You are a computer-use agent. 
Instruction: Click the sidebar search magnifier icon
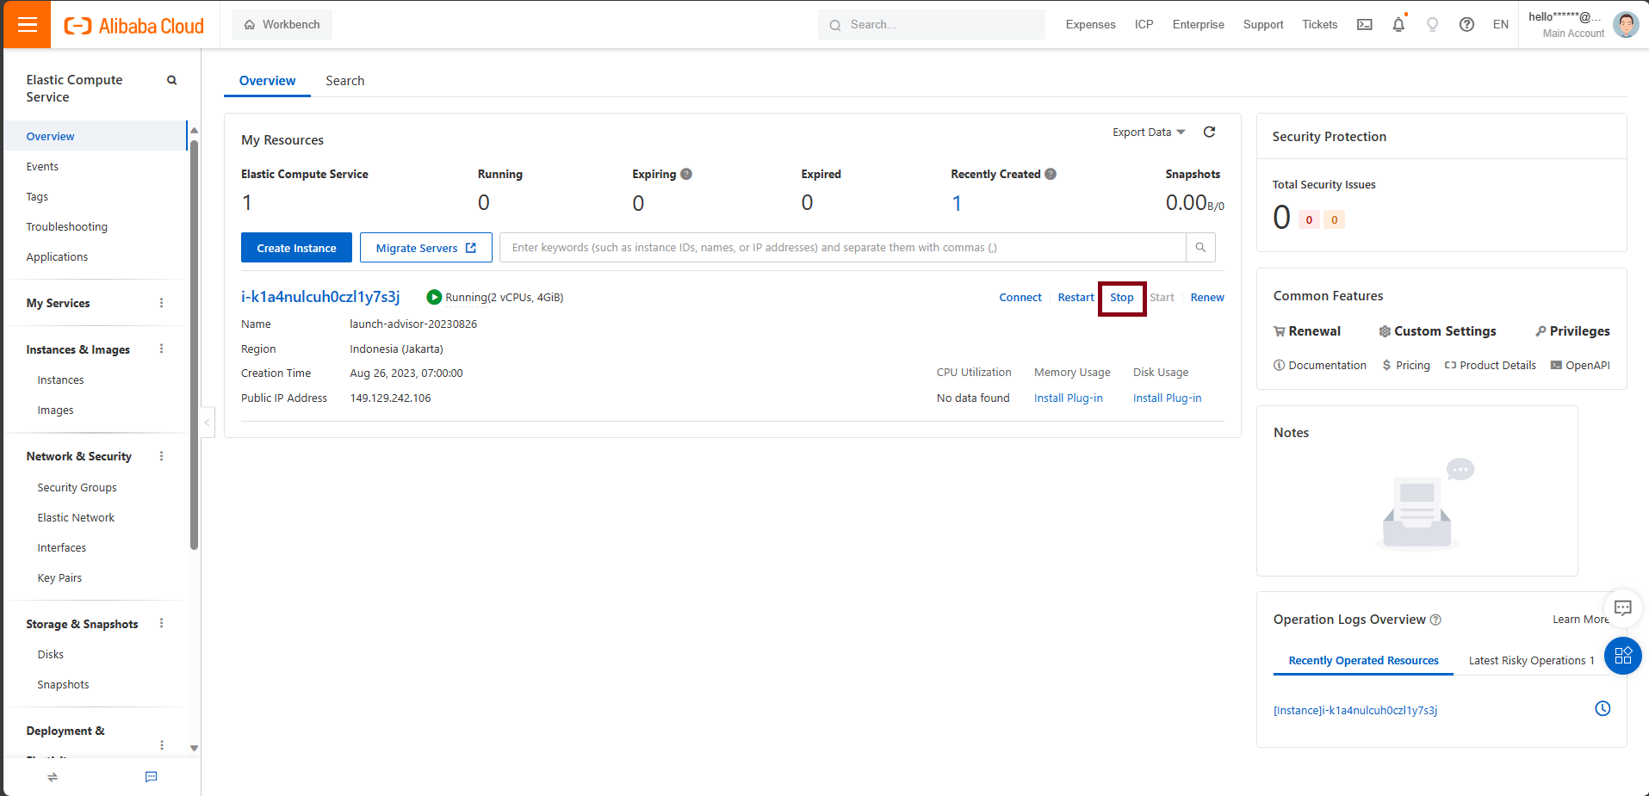171,80
